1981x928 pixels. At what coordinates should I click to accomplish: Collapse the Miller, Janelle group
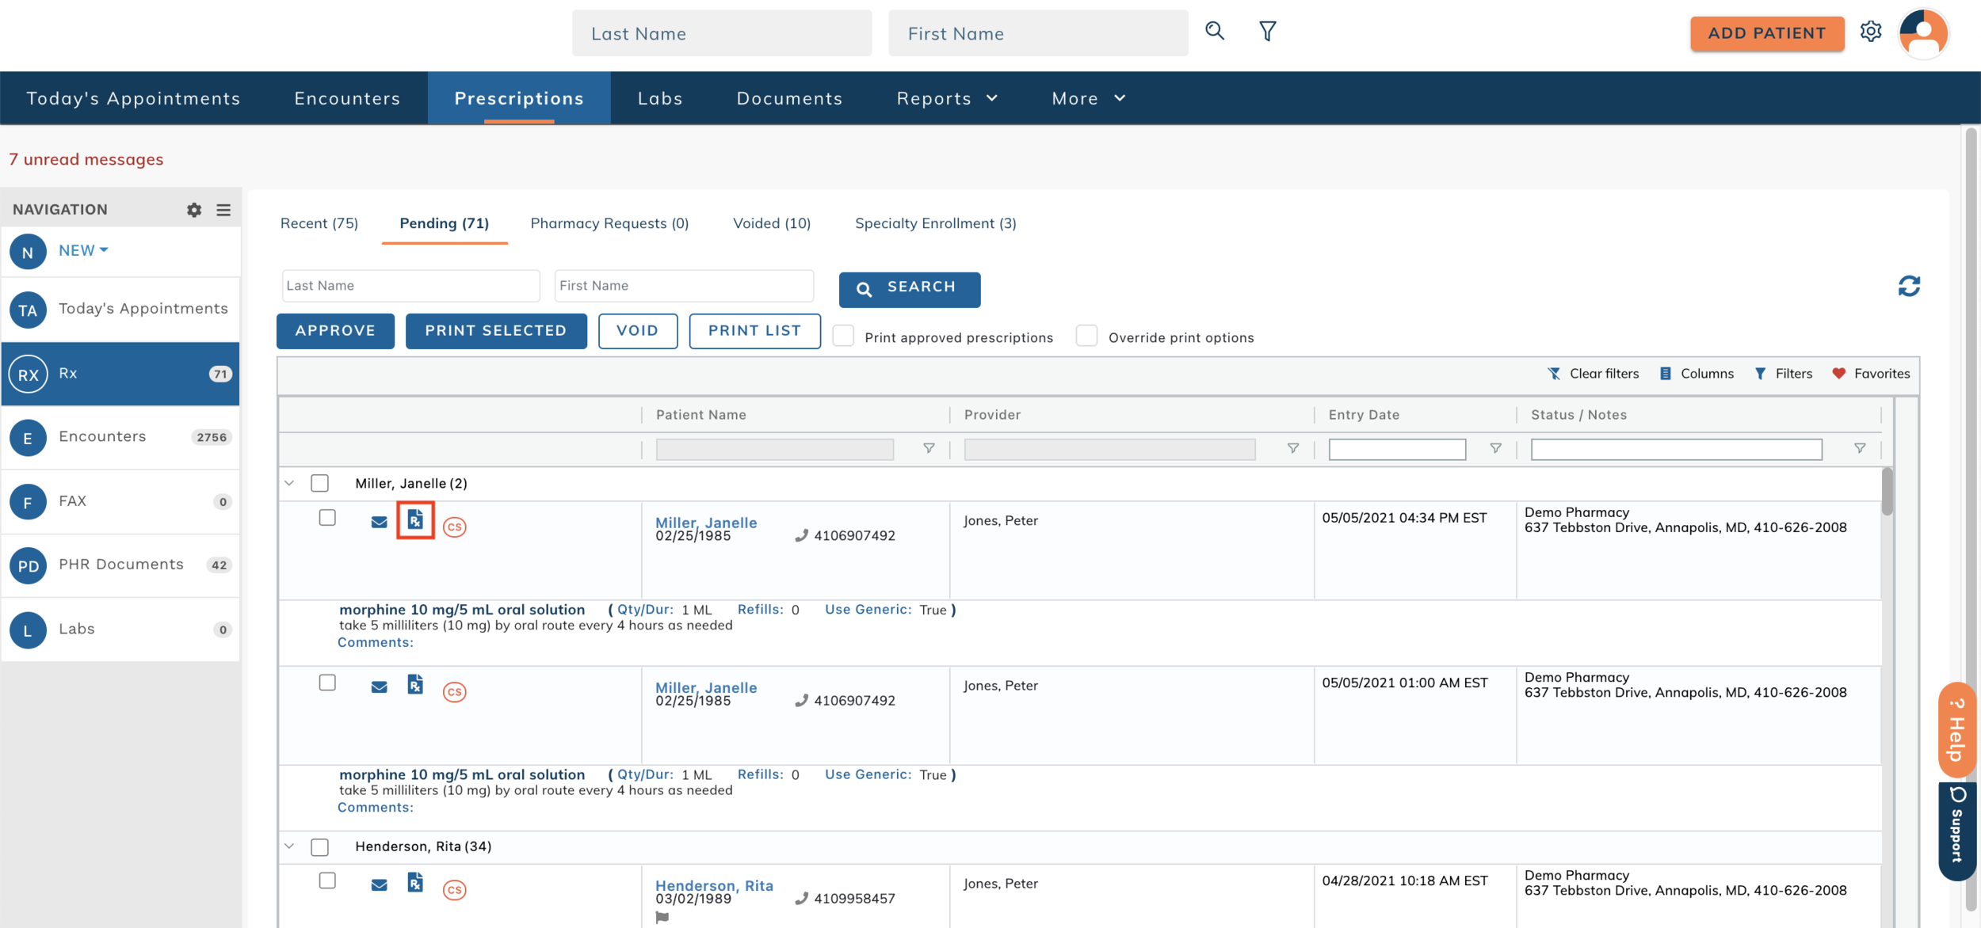click(x=289, y=483)
